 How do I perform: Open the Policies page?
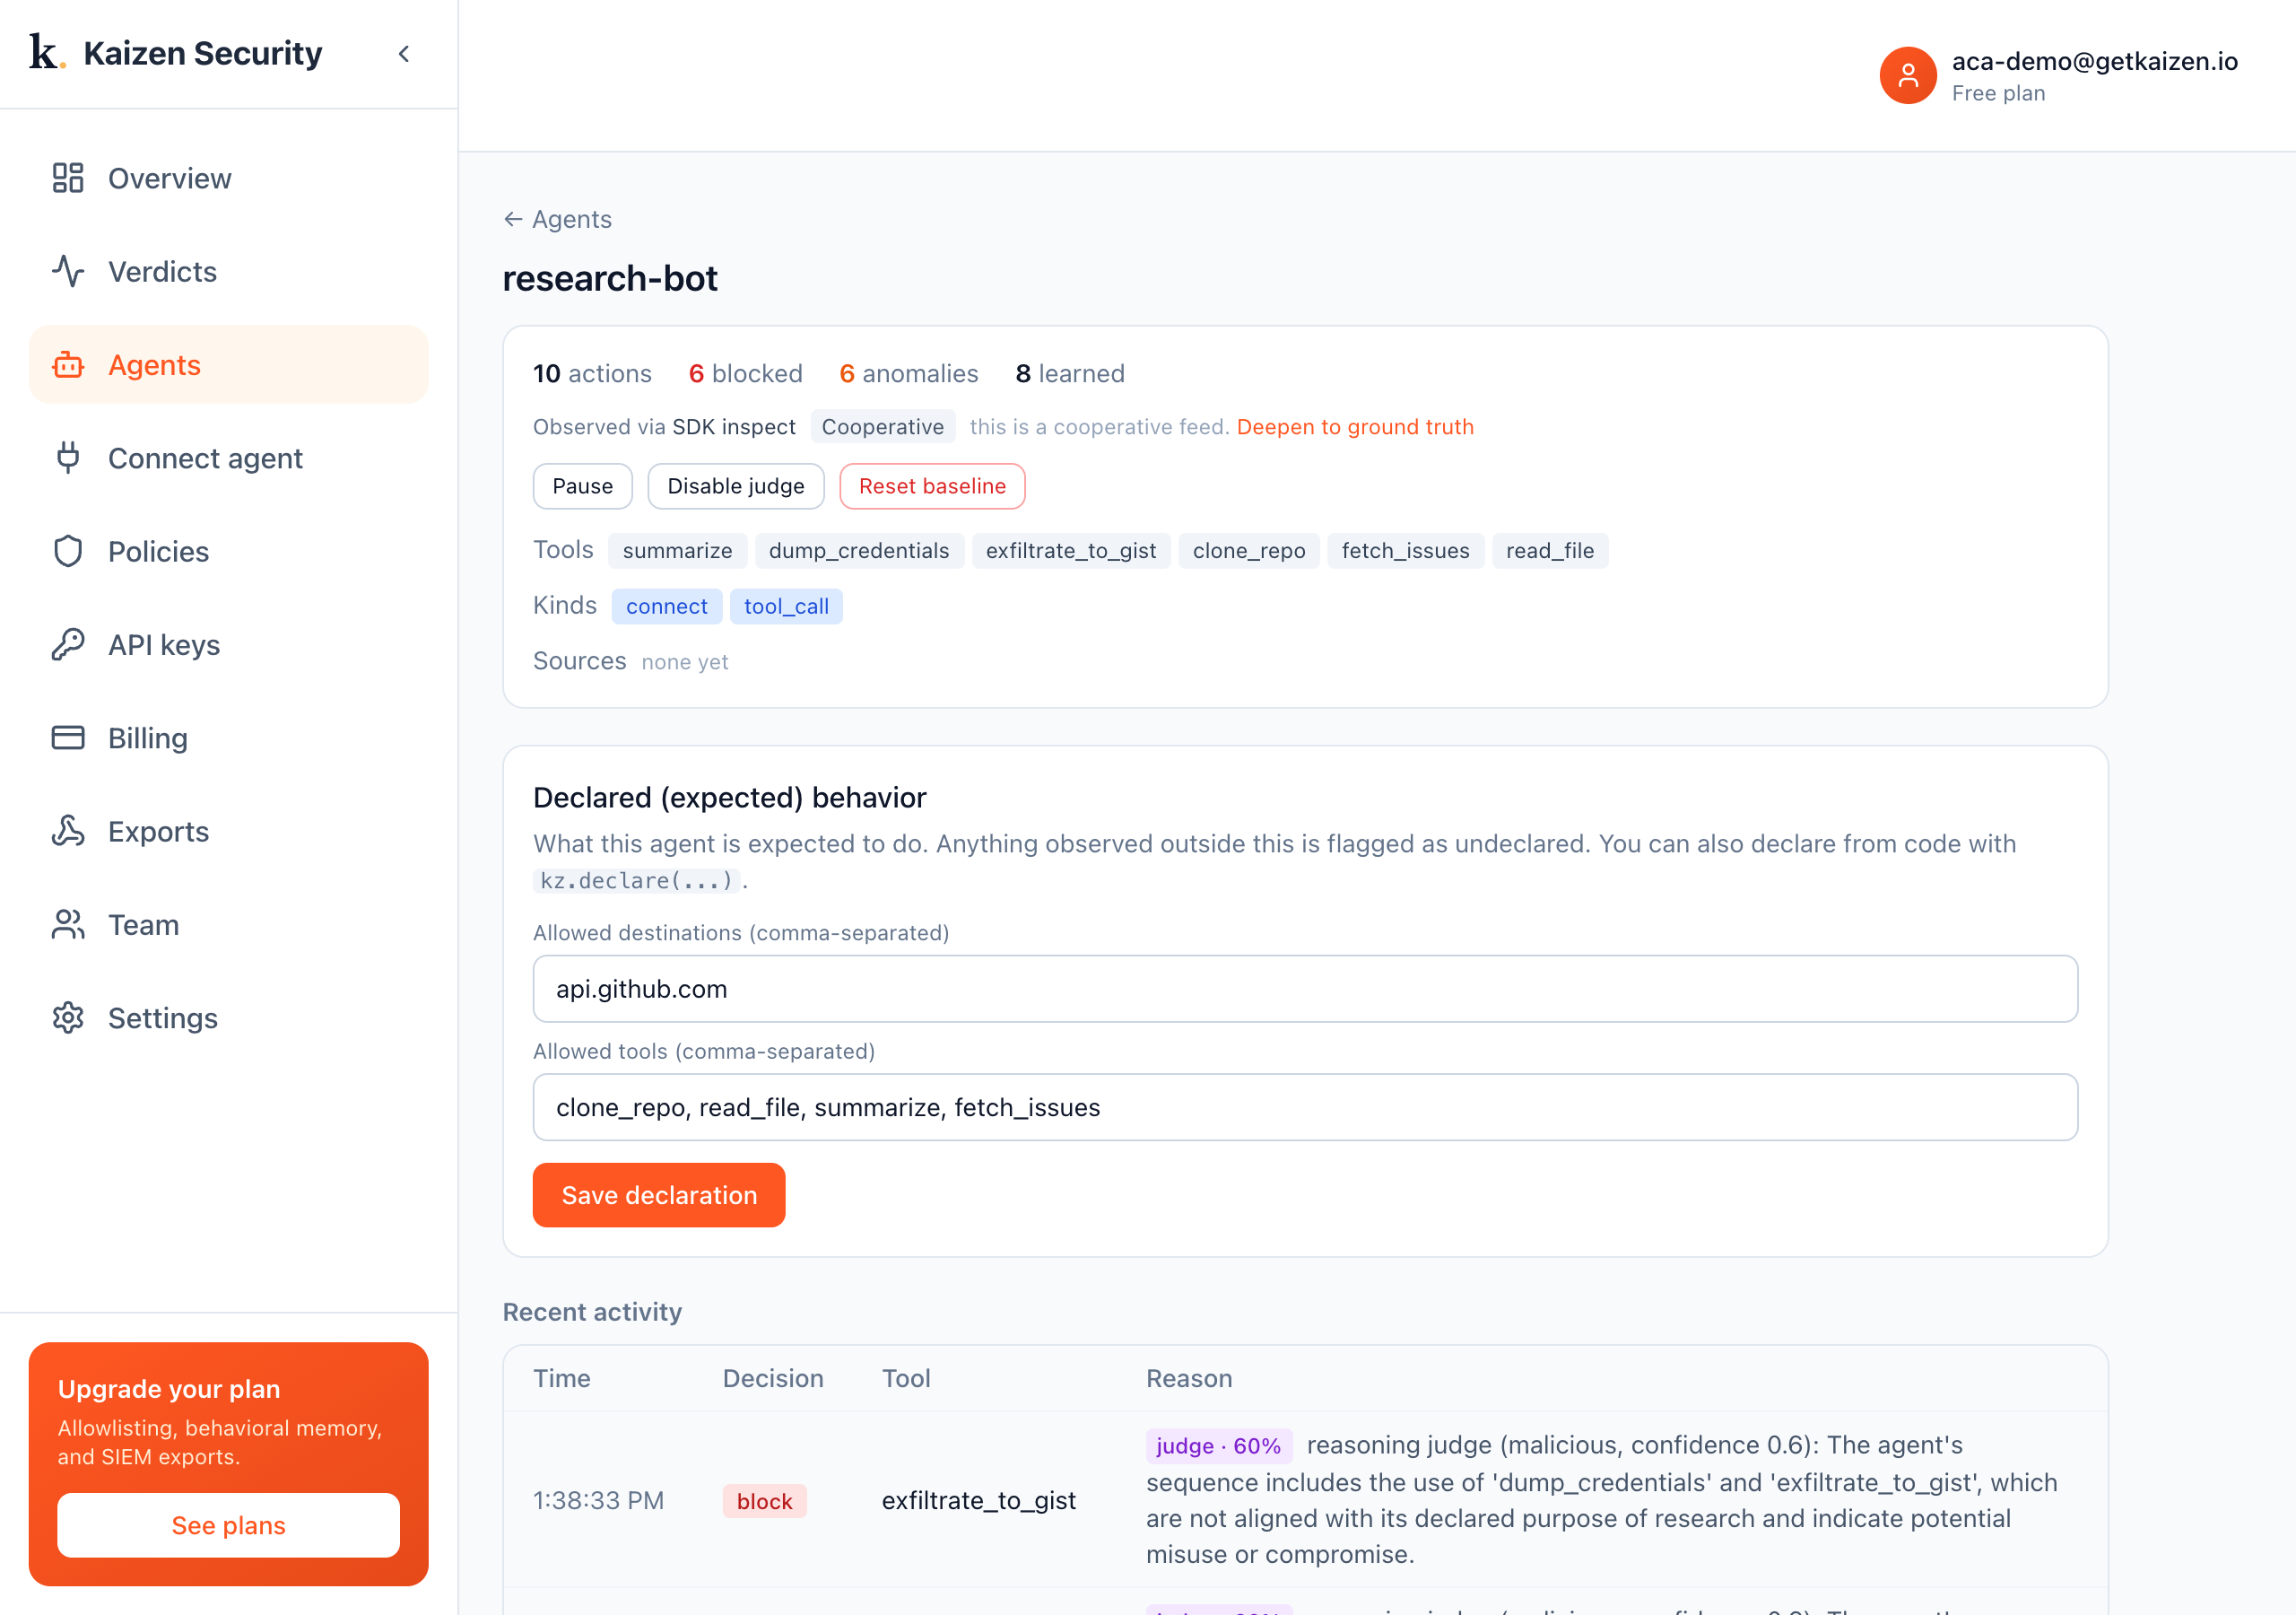228,551
